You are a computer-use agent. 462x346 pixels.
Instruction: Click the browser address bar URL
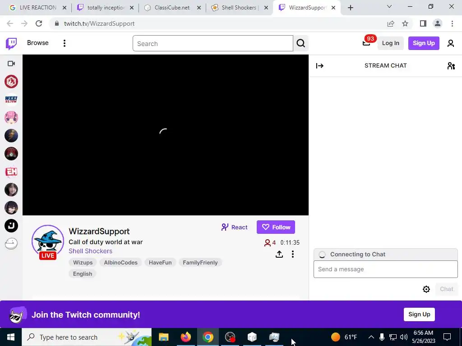coord(99,23)
